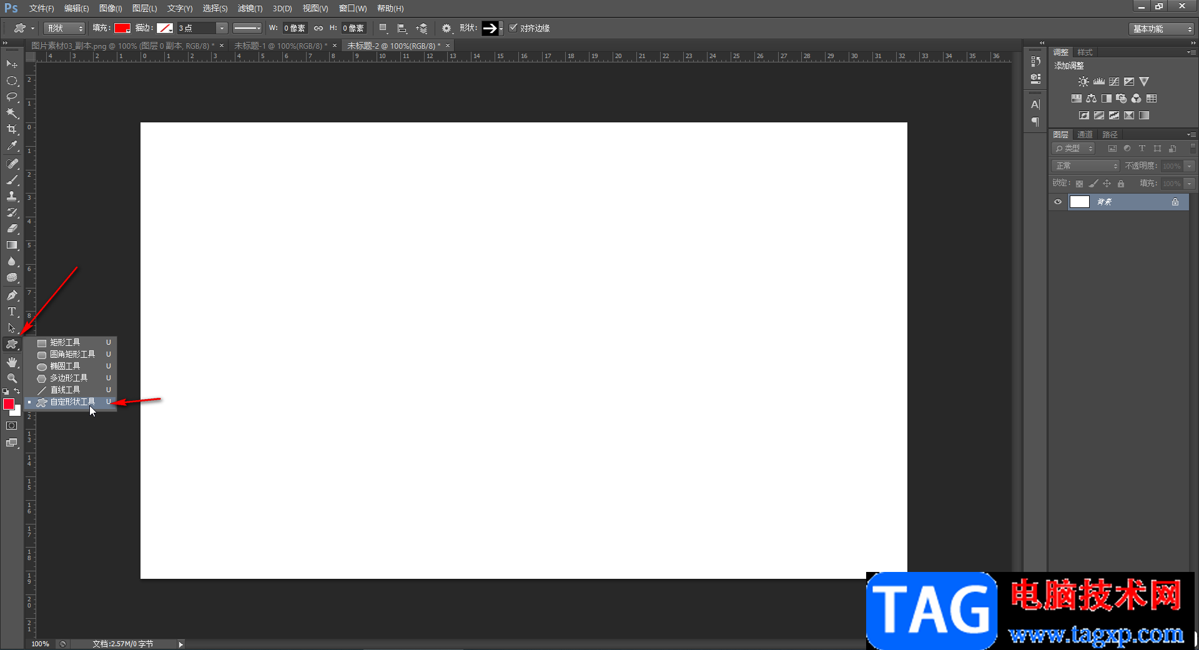Select the Crop tool
1199x650 pixels.
pyautogui.click(x=12, y=129)
